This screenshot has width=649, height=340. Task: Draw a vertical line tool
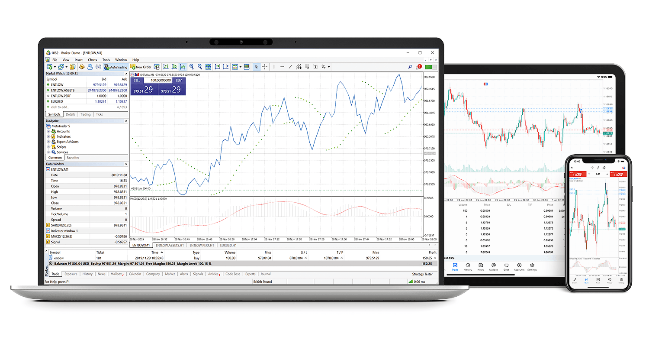click(x=274, y=67)
